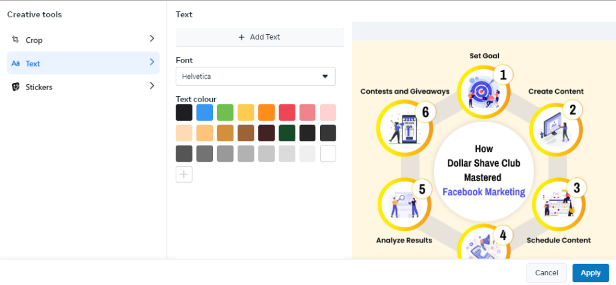Image resolution: width=616 pixels, height=285 pixels.
Task: Click the image preview central title circle
Action: [484, 171]
